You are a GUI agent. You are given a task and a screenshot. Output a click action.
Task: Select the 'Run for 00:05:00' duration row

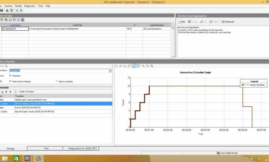[x=56, y=108]
